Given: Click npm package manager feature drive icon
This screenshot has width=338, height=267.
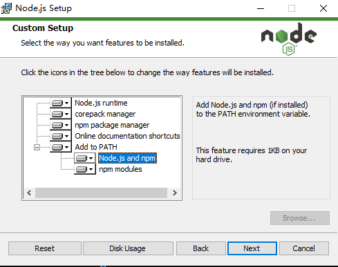Looking at the screenshot, I should click(x=61, y=125).
